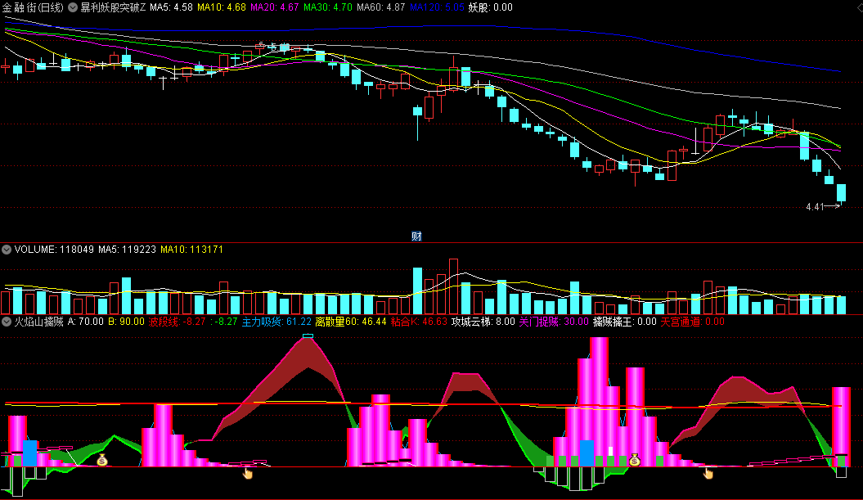863x500 pixels.
Task: Click the 粘合K: 46.63 value
Action: [419, 322]
